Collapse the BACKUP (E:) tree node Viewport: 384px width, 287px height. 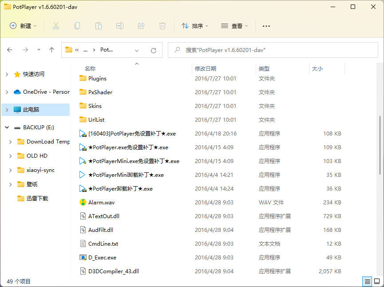coord(7,128)
